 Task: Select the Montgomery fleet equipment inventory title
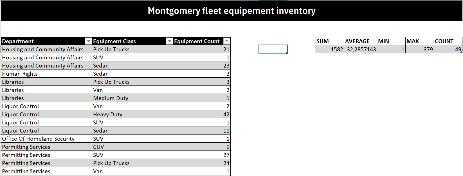232,11
